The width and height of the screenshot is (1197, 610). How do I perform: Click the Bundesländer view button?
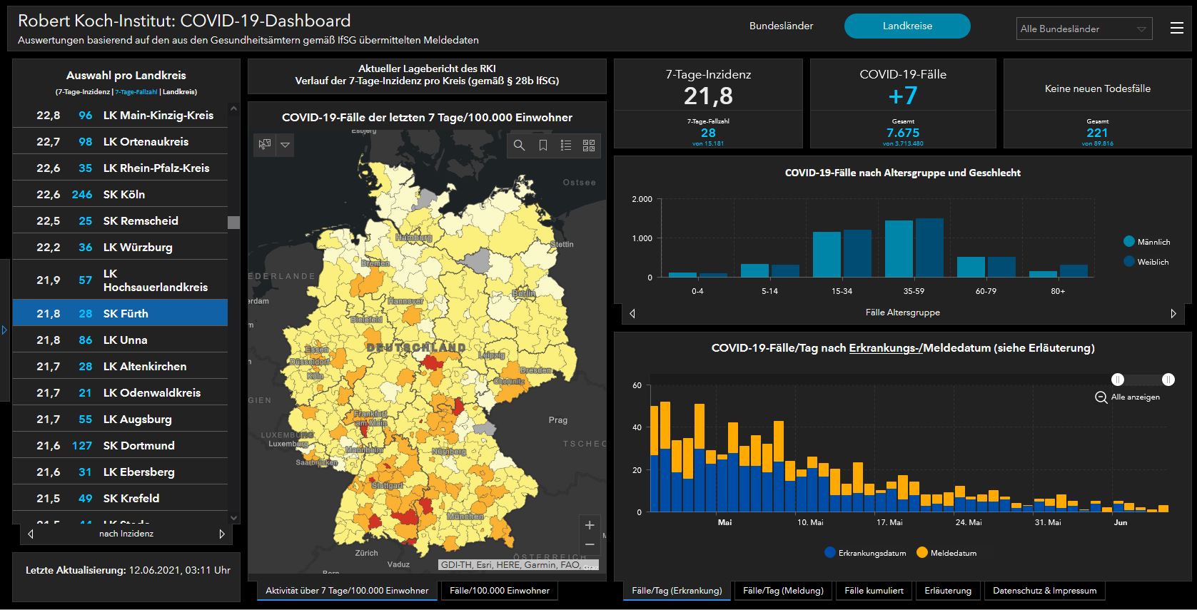(781, 26)
